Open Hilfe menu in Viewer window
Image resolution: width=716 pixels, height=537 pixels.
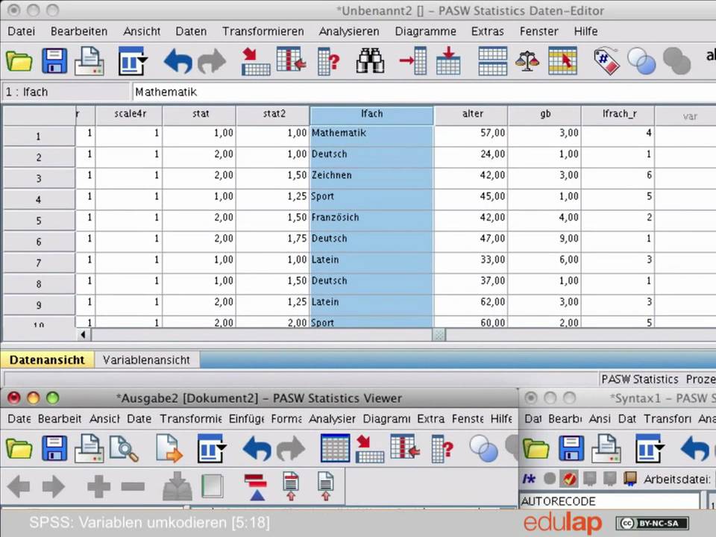tap(501, 418)
